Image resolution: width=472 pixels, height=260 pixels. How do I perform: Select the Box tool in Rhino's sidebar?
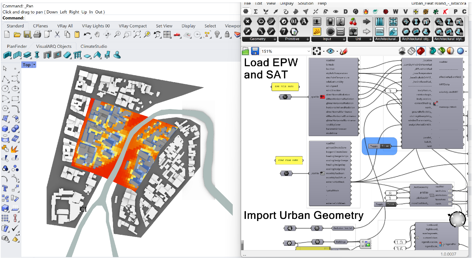coord(5,129)
